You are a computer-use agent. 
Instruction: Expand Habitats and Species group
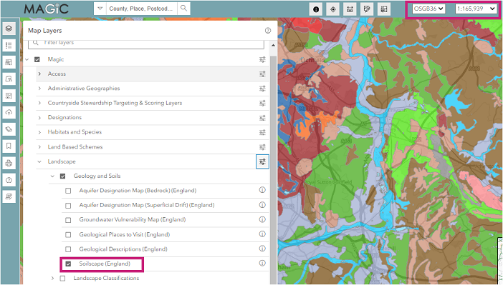click(x=39, y=132)
